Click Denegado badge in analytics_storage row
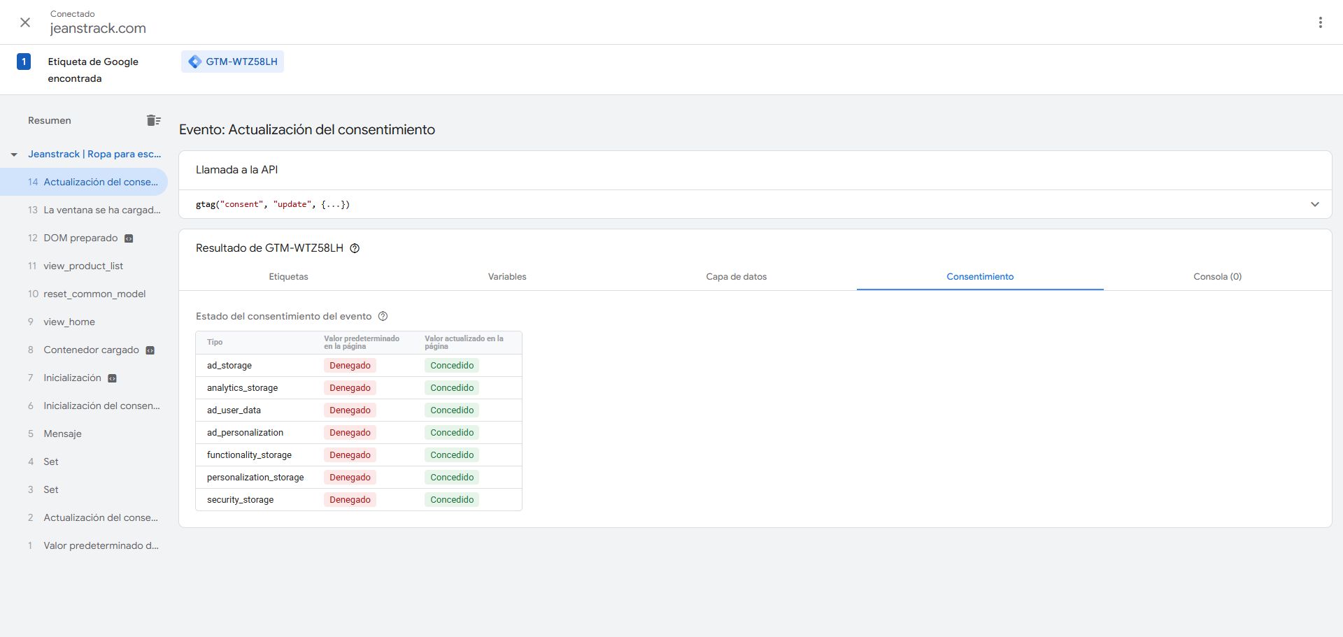 coord(350,388)
